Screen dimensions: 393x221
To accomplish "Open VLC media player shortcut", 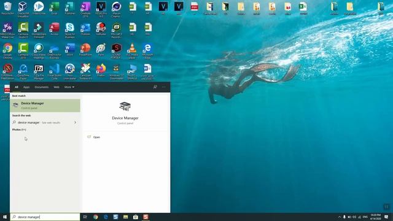I will (132, 51).
